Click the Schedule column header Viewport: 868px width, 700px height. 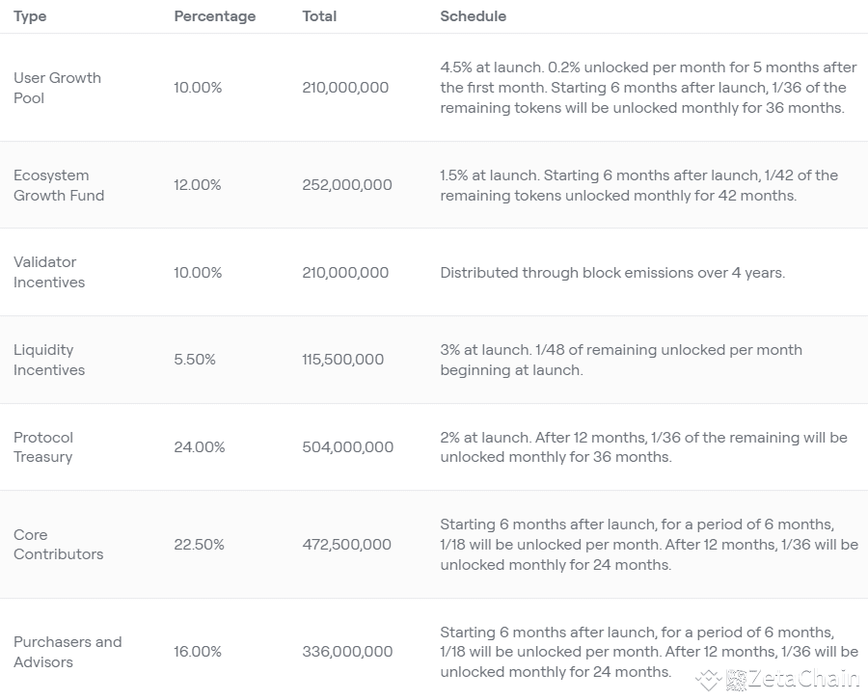[473, 16]
